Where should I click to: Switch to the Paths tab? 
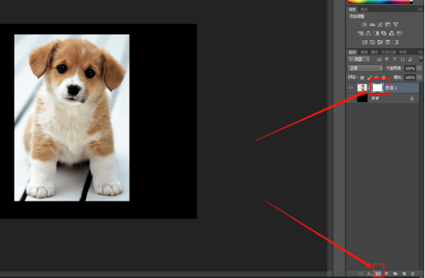[x=374, y=52]
